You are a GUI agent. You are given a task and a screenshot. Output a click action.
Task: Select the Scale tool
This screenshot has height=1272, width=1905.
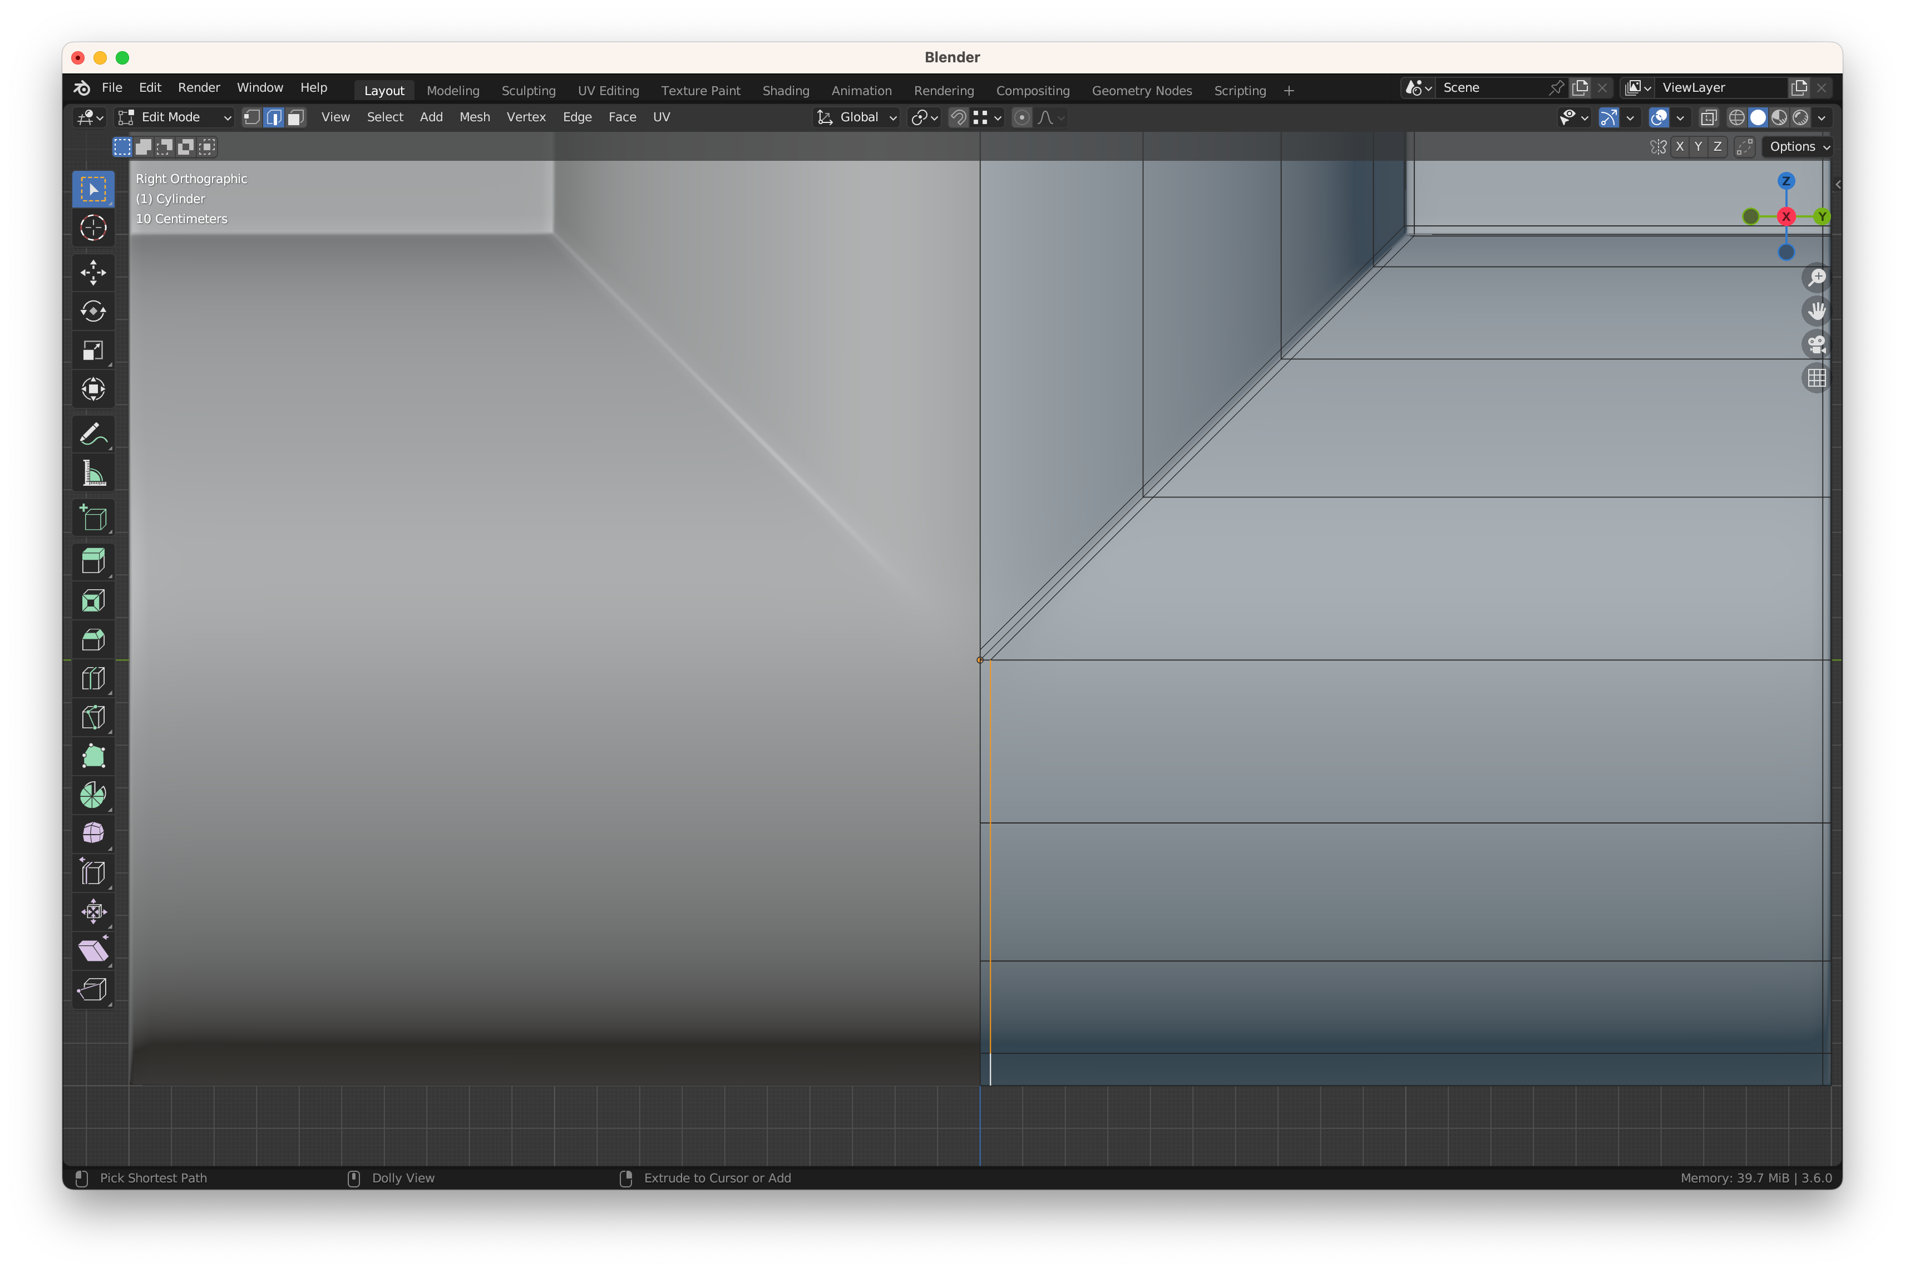[93, 351]
